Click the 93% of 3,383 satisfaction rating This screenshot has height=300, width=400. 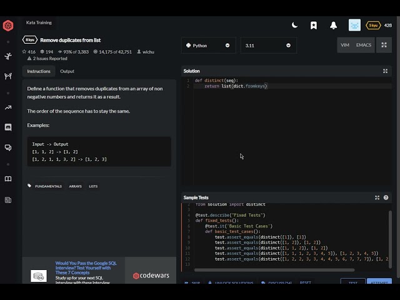tap(73, 52)
